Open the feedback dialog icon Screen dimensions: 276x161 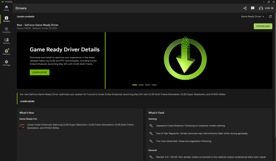click(x=253, y=8)
